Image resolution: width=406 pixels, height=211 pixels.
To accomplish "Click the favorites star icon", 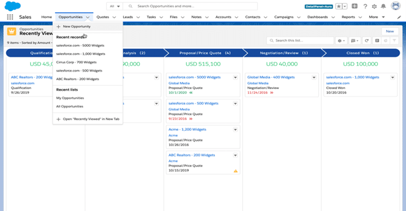I will click(x=339, y=6).
